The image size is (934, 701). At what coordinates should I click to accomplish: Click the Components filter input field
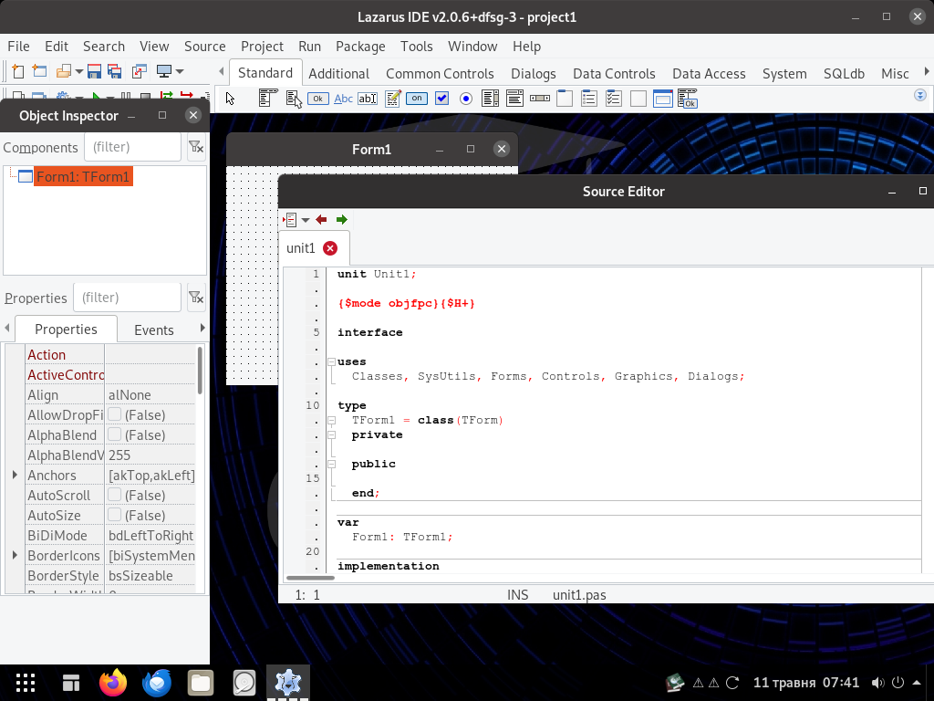click(x=133, y=147)
